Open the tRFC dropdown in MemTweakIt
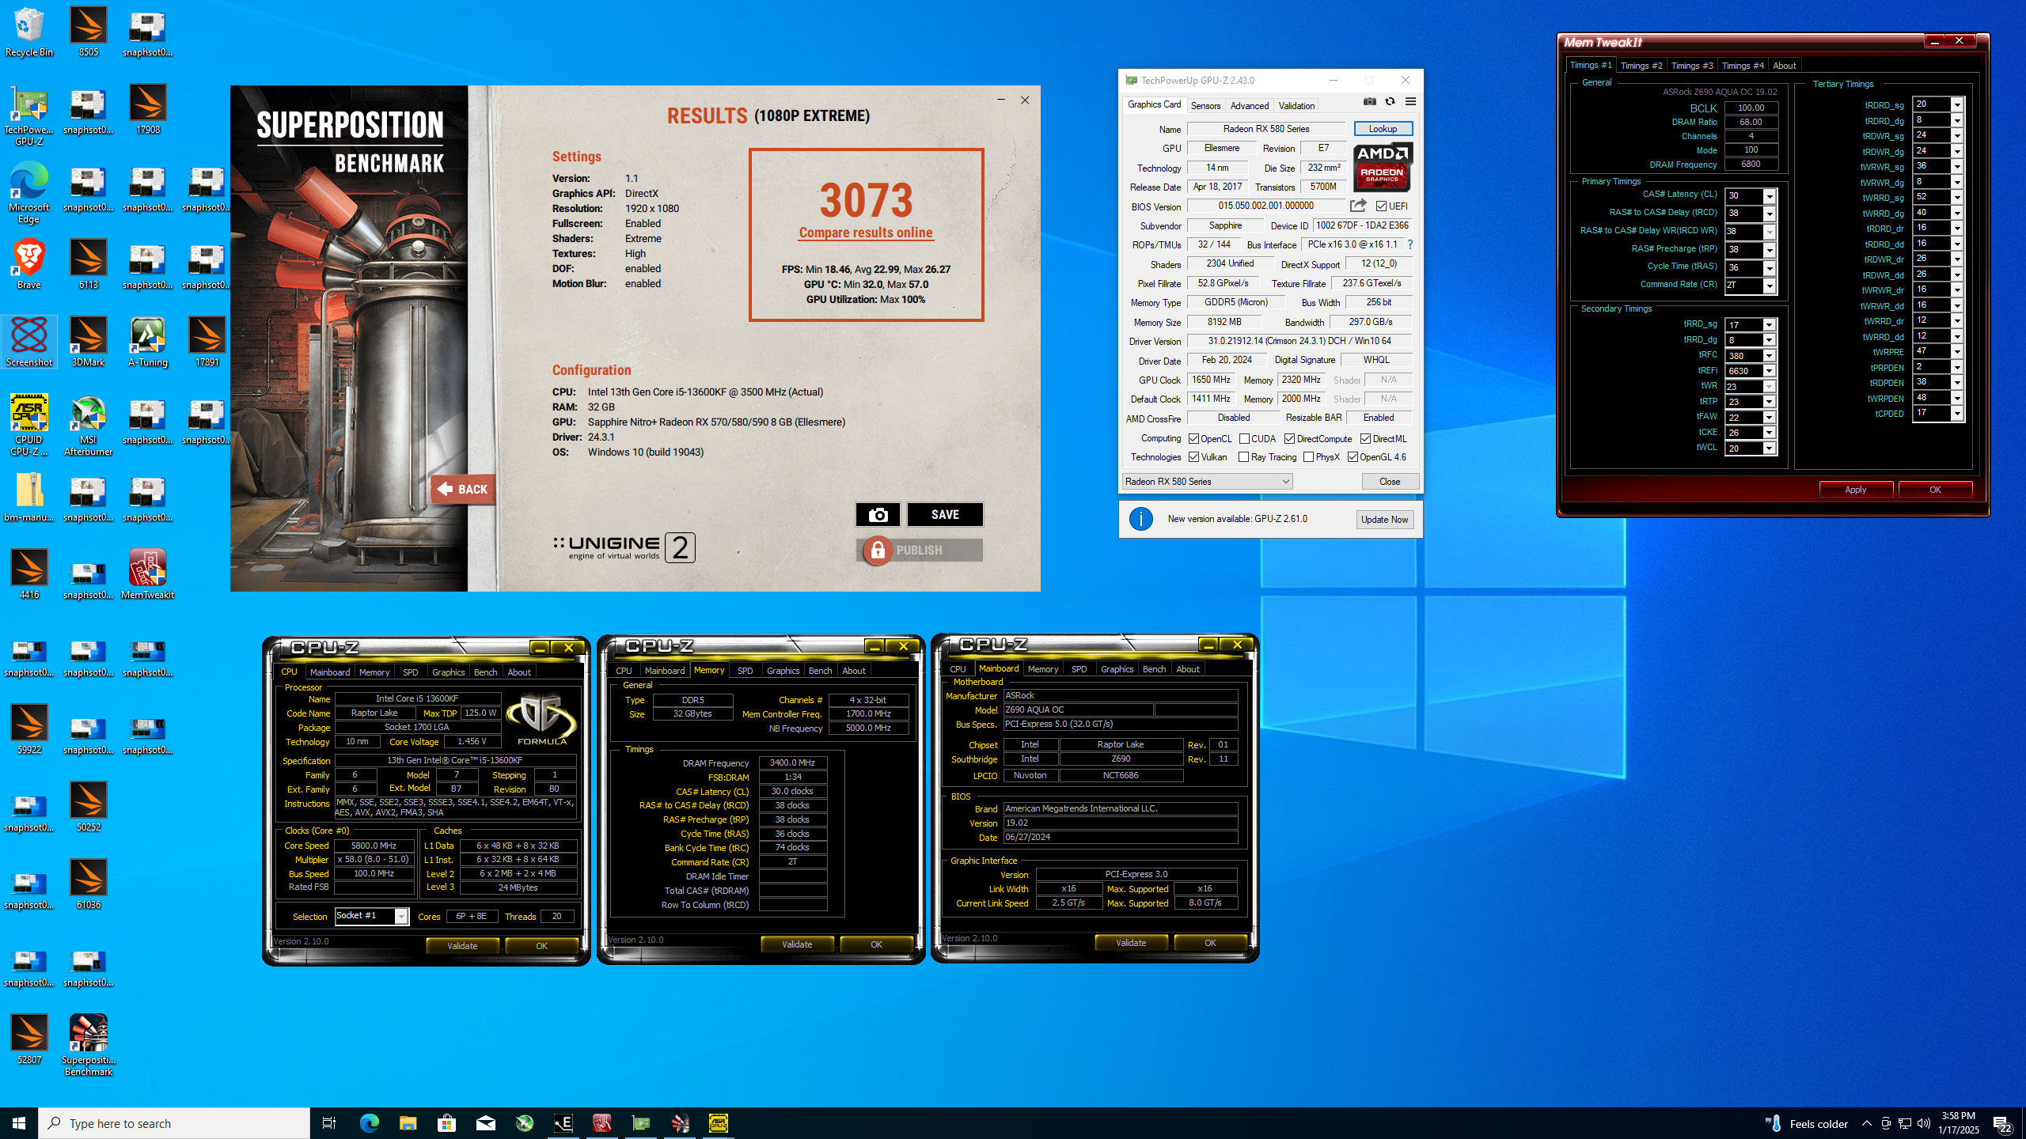This screenshot has height=1139, width=2026. tap(1770, 356)
